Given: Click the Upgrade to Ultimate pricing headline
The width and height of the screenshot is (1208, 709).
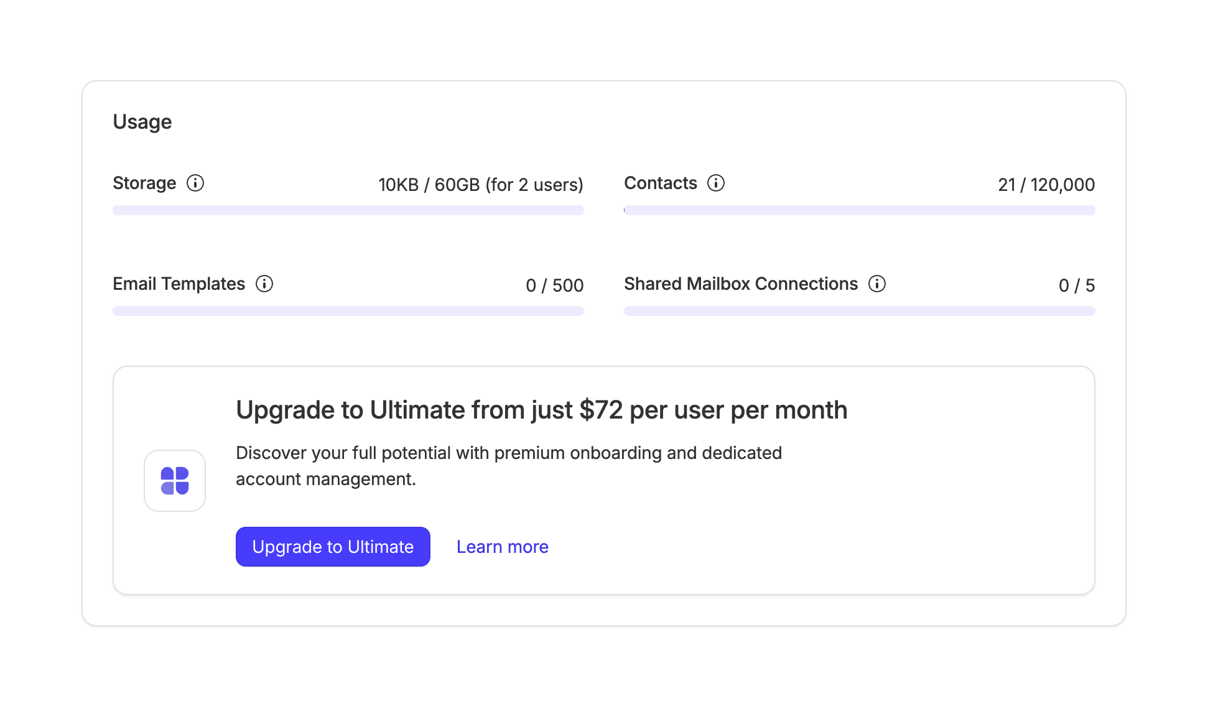Looking at the screenshot, I should [541, 410].
